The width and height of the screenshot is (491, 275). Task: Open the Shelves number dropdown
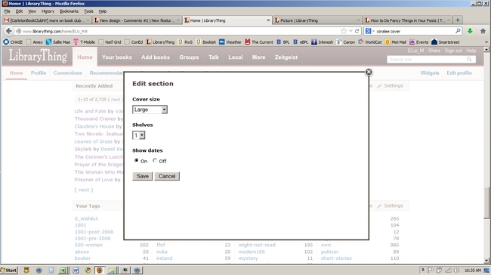139,135
